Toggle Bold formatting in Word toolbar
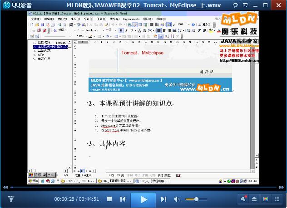The image size is (287, 208). [x=121, y=30]
